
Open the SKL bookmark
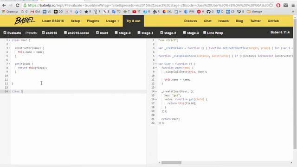click(167, 12)
